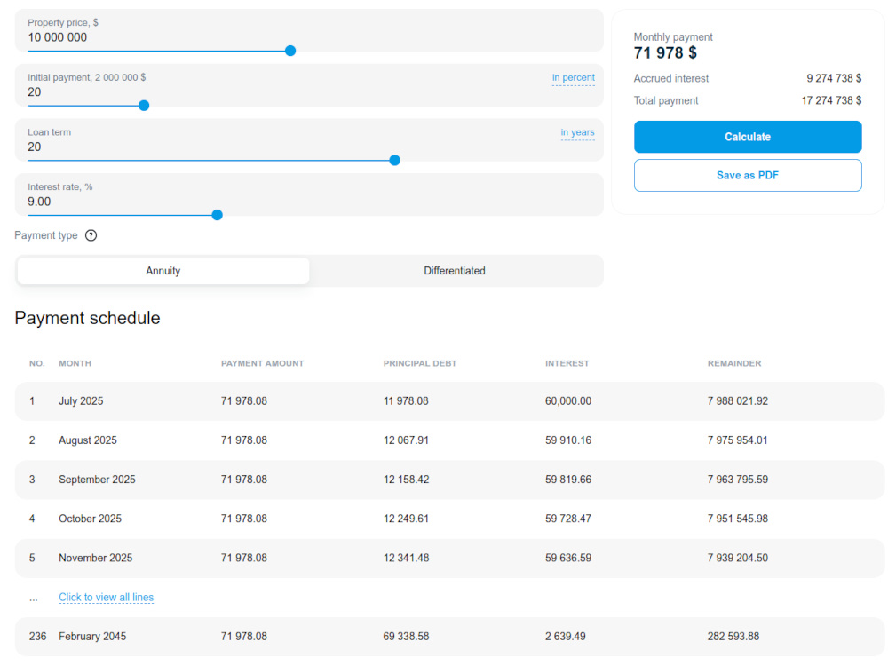888x666 pixels.
Task: Click the Payment schedule heading
Action: coord(87,318)
